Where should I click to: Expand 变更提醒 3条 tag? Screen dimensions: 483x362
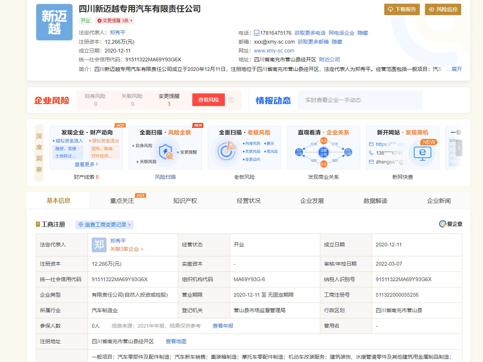point(114,21)
